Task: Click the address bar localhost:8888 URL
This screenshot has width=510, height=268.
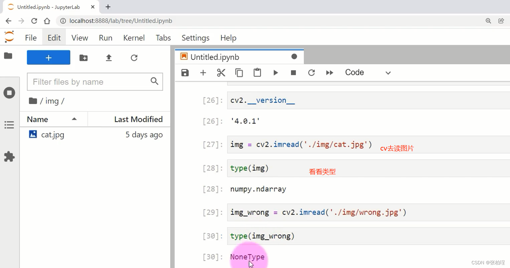Action: (121, 21)
